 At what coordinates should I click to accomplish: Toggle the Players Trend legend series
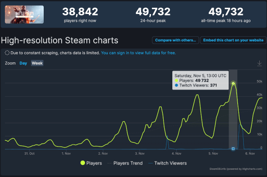coord(125,163)
